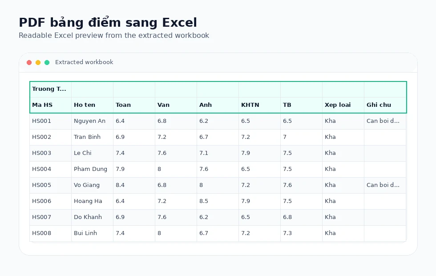
Task: Click the HS007 student ID cell
Action: point(51,217)
